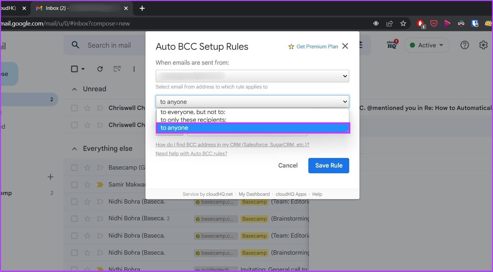Star the Samir Makwana email
Screen dimensions: 493x272
point(87,185)
